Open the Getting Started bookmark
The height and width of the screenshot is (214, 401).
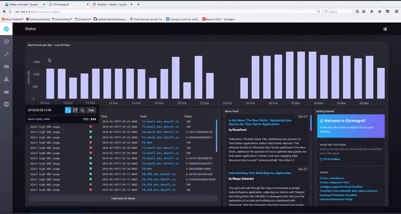[x=38, y=19]
